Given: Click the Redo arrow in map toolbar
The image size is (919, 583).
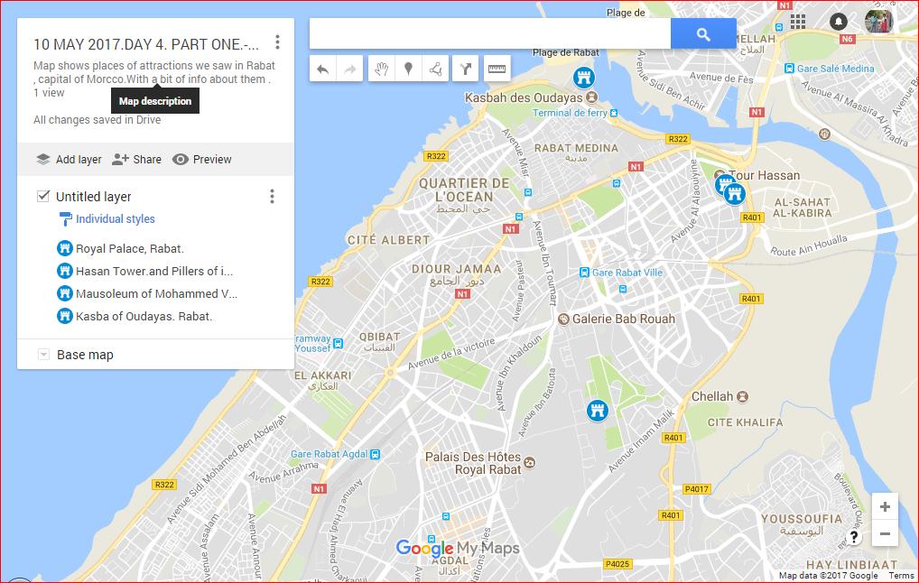Looking at the screenshot, I should (x=350, y=69).
